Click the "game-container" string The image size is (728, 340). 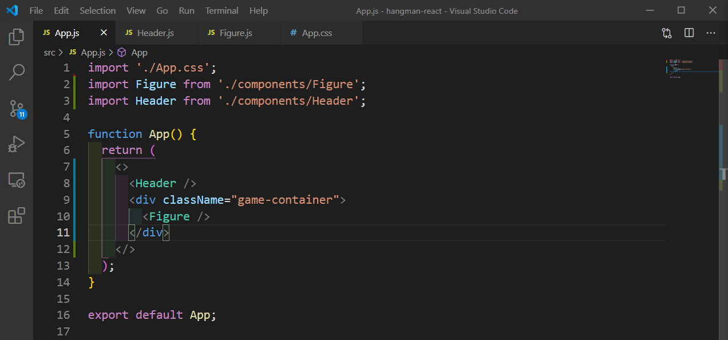(284, 200)
